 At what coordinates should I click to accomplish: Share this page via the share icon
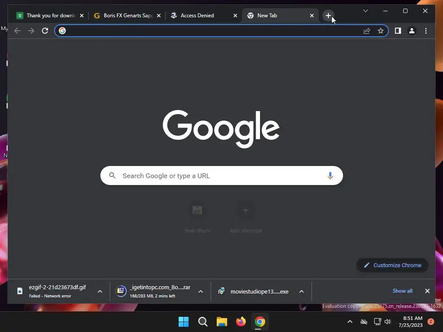coord(367,31)
